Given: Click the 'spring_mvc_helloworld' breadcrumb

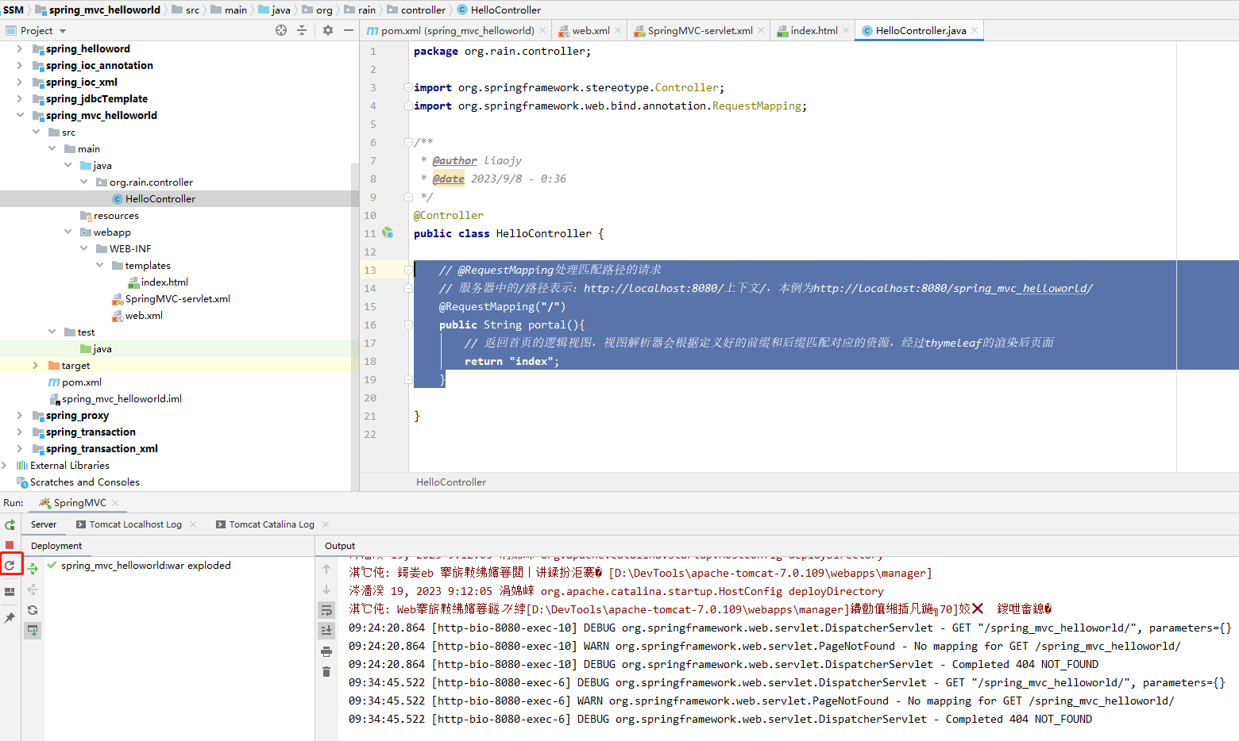Looking at the screenshot, I should pyautogui.click(x=98, y=10).
